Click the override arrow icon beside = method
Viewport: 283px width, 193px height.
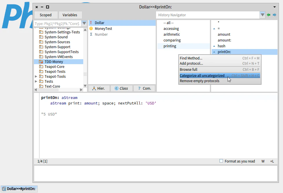pyautogui.click(x=214, y=28)
